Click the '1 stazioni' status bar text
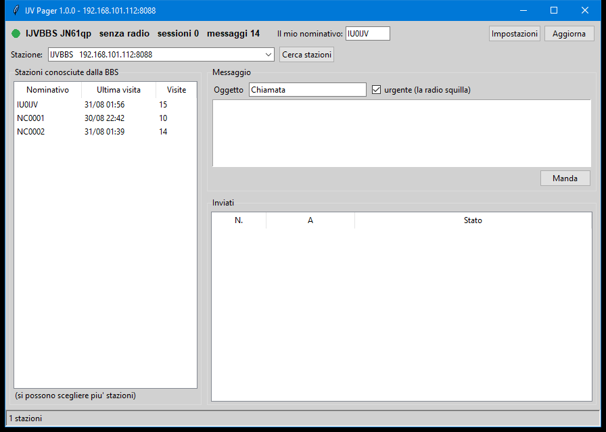Viewport: 606px width, 432px height. (x=26, y=418)
